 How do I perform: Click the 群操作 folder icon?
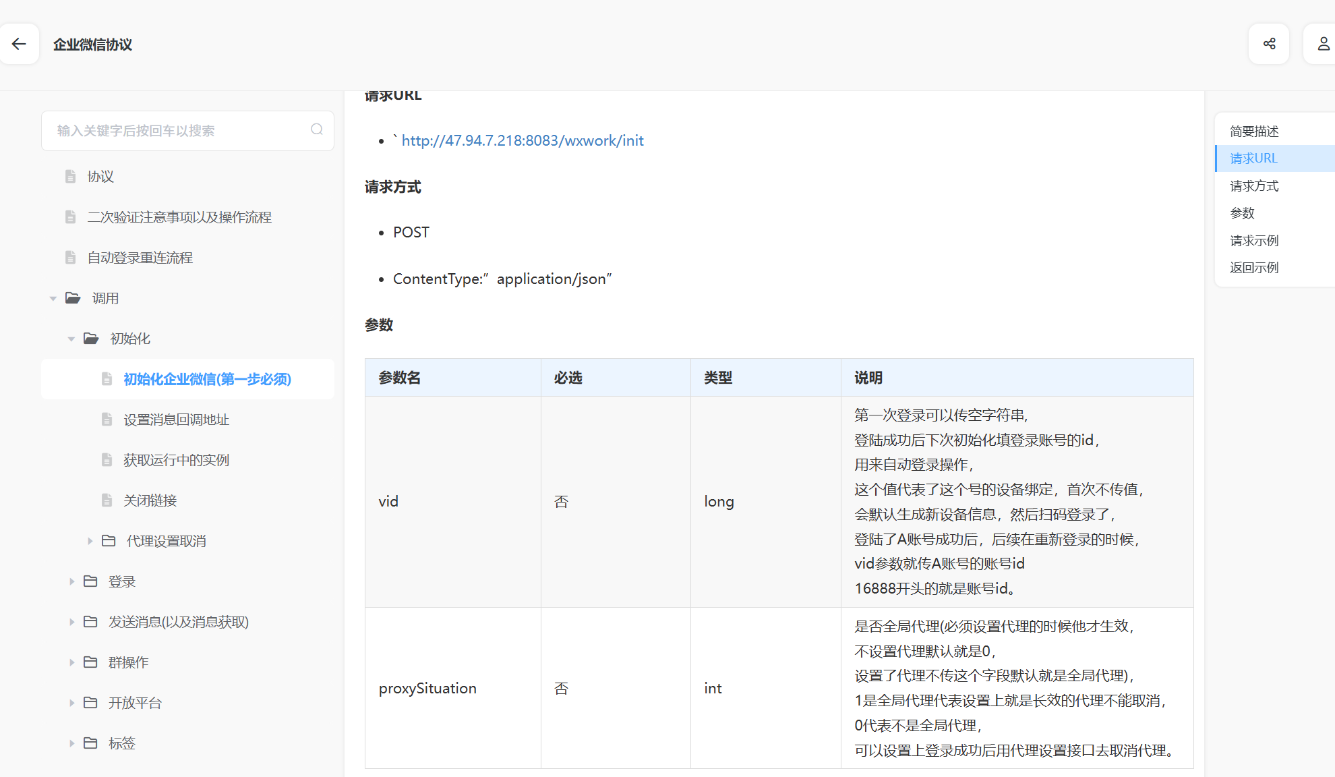90,662
